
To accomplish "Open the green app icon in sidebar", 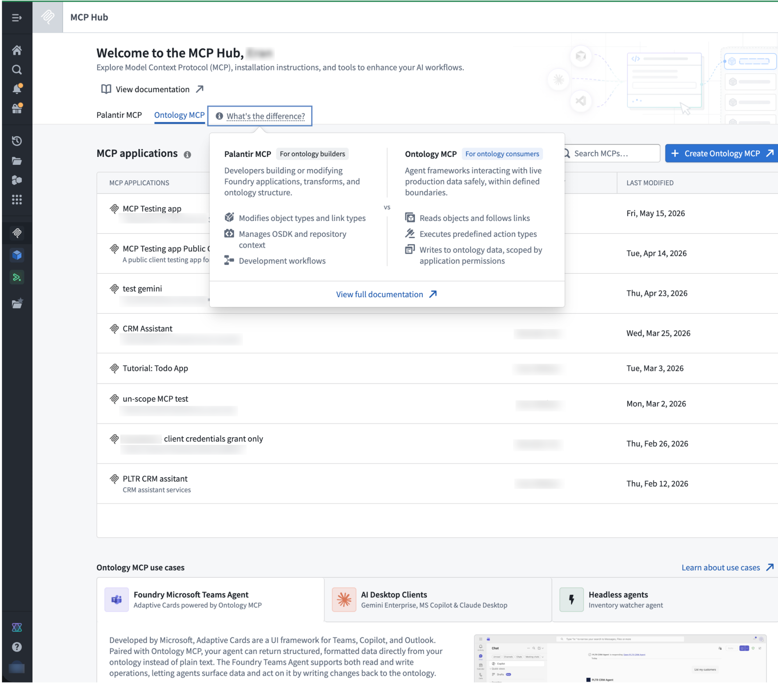I will [17, 277].
